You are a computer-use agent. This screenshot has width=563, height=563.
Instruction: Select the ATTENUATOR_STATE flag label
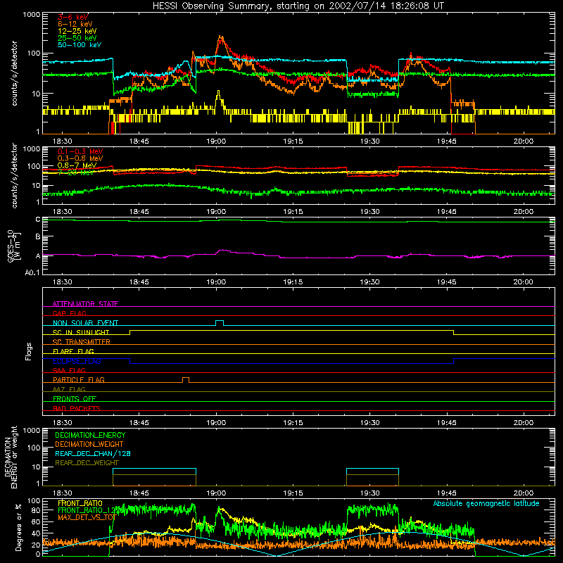coord(85,304)
